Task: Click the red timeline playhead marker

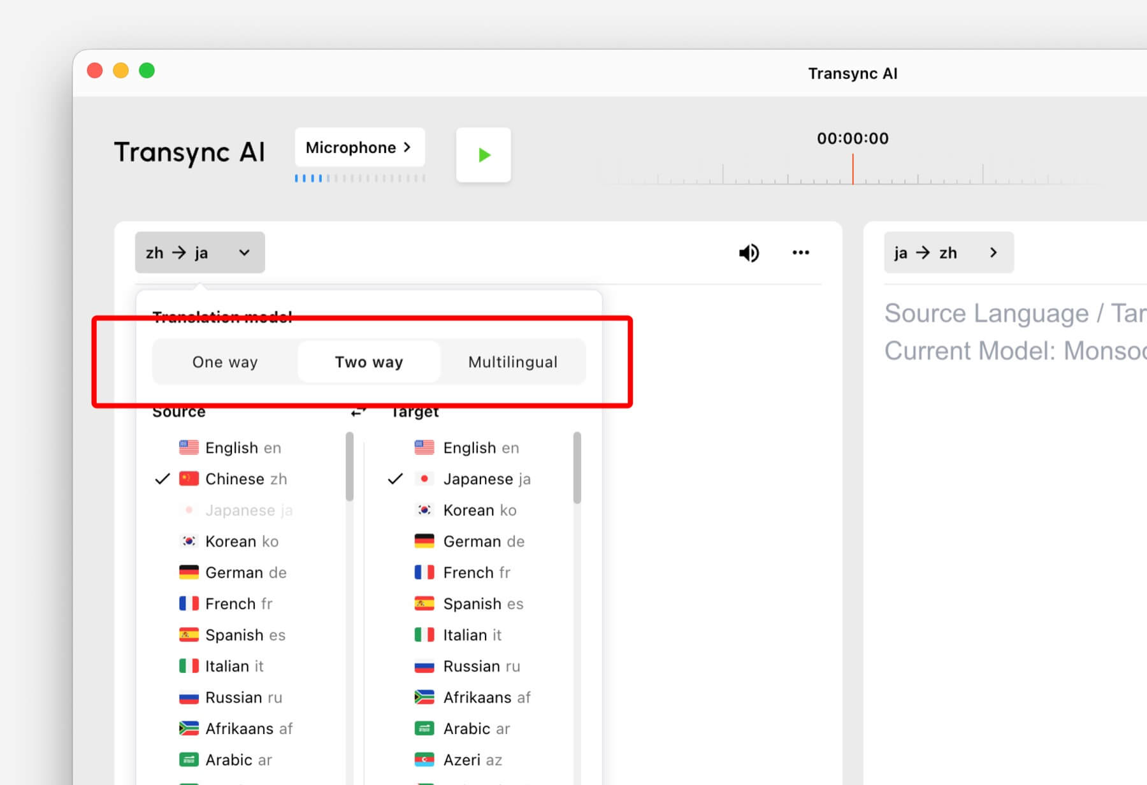Action: 853,169
